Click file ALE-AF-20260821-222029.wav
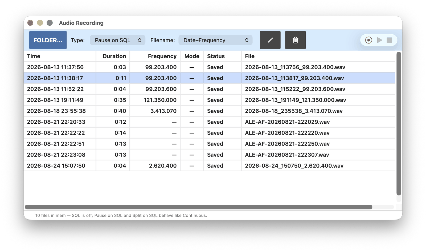Viewport: 426px width, 251px height. [287, 122]
